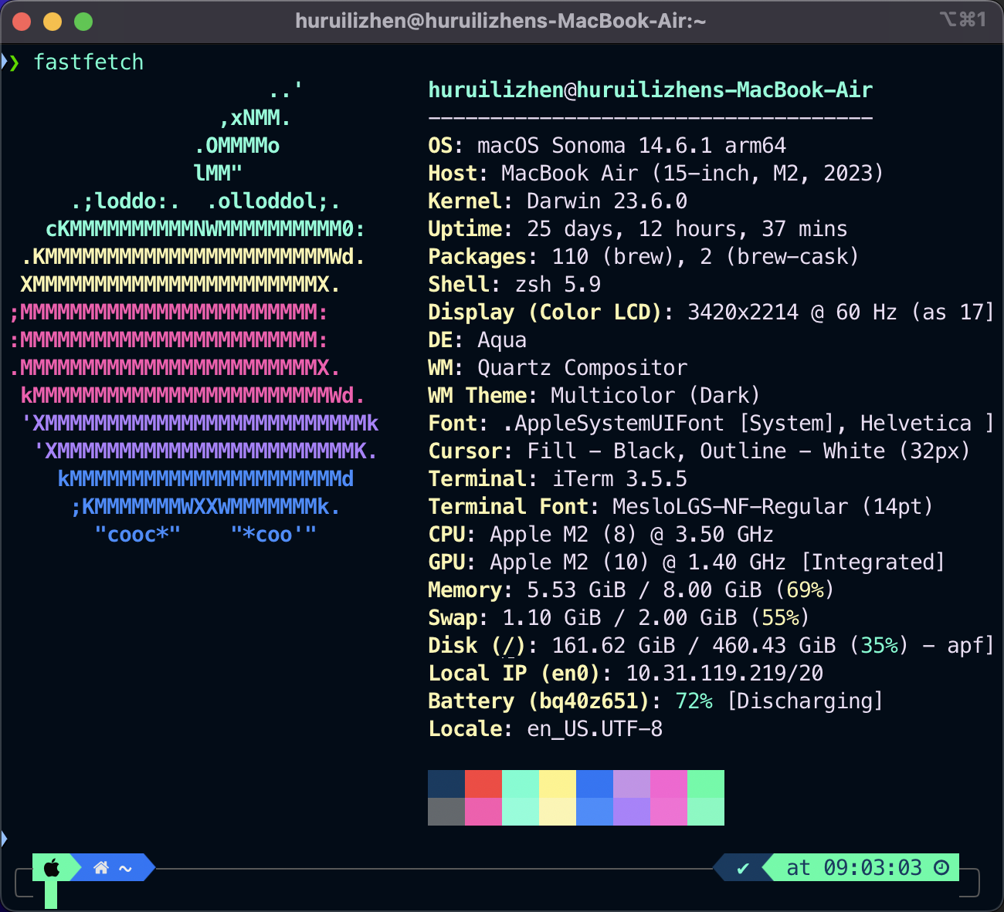Click the Display resolution 3420x2214 @ 60 Hz
Image resolution: width=1004 pixels, height=912 pixels.
click(x=792, y=312)
